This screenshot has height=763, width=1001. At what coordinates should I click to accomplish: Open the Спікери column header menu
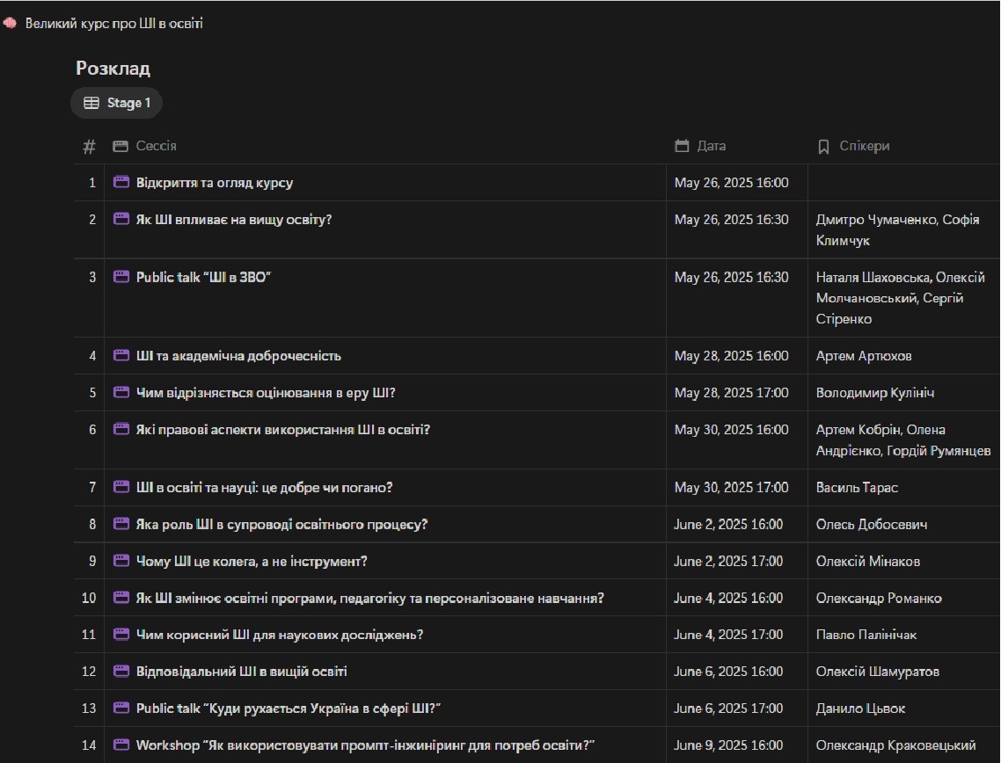864,146
